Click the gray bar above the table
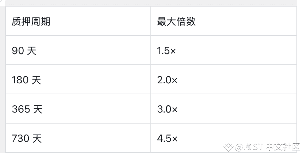 point(151,3)
